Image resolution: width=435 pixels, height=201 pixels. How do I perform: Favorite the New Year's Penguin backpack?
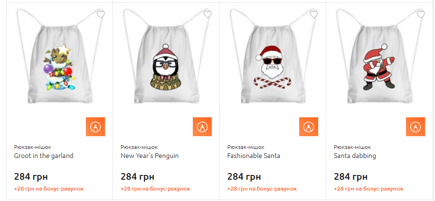click(208, 14)
